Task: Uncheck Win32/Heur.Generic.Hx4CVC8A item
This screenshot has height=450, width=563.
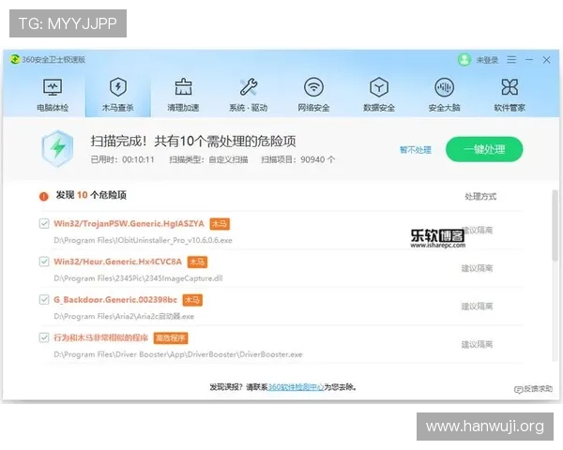Action: coord(44,262)
